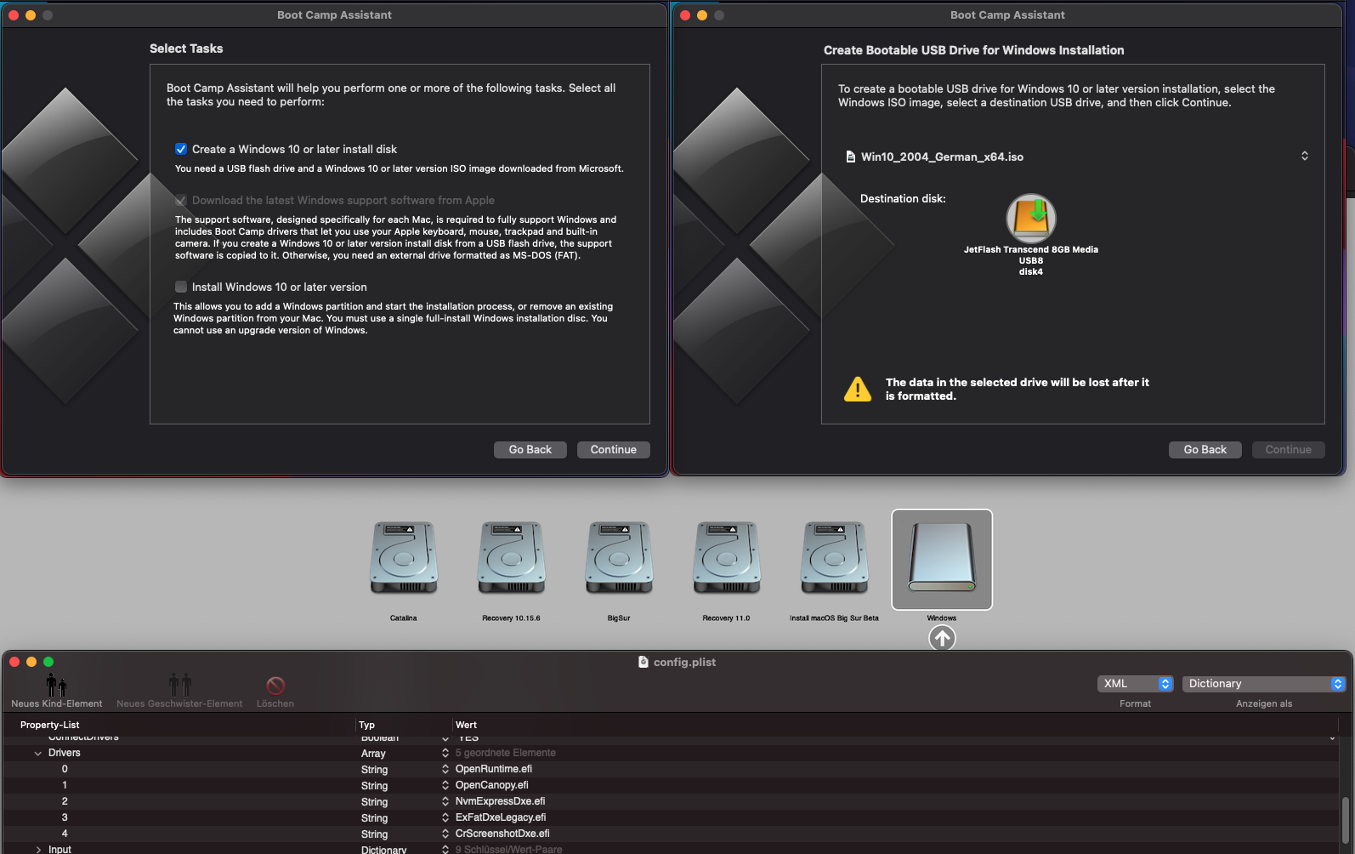Click Go Back in Select Tasks window
The height and width of the screenshot is (854, 1355).
tap(530, 450)
